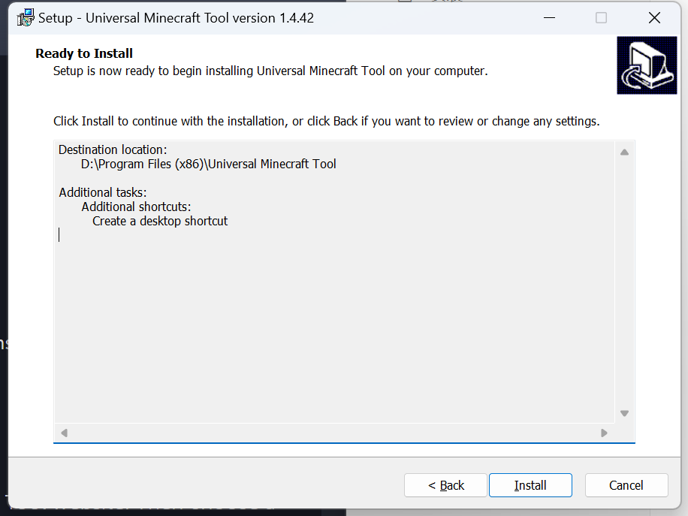Viewport: 688px width, 516px height.
Task: Click the 'Destination location:' line
Action: 113,149
